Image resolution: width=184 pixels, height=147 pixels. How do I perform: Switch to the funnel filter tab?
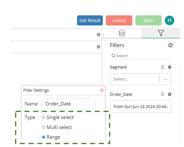tap(161, 34)
